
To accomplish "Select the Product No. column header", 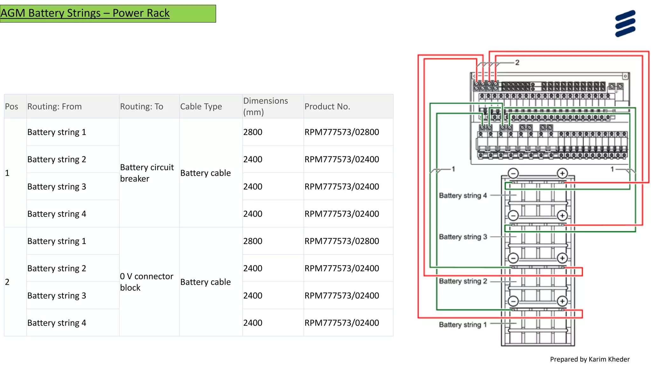I will pyautogui.click(x=327, y=106).
